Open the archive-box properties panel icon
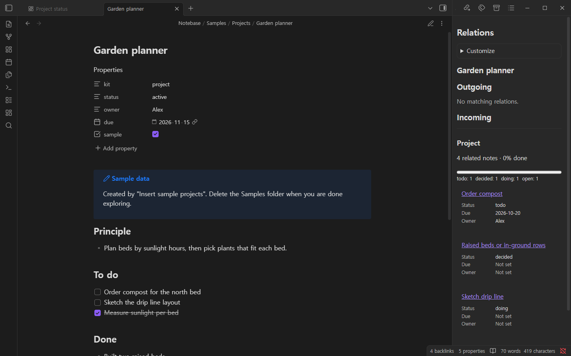This screenshot has width=571, height=356. point(496,8)
